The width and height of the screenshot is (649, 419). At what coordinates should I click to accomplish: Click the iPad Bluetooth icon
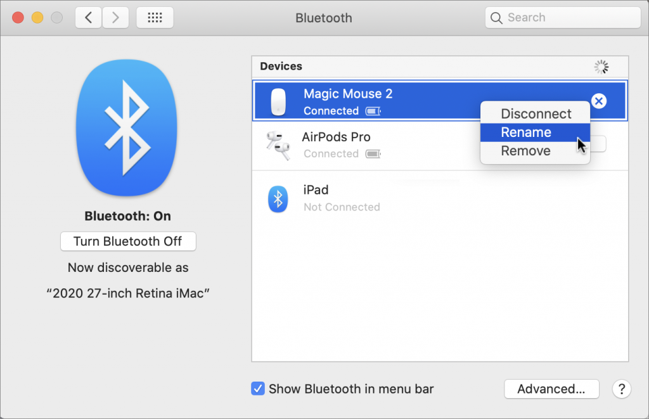point(277,199)
